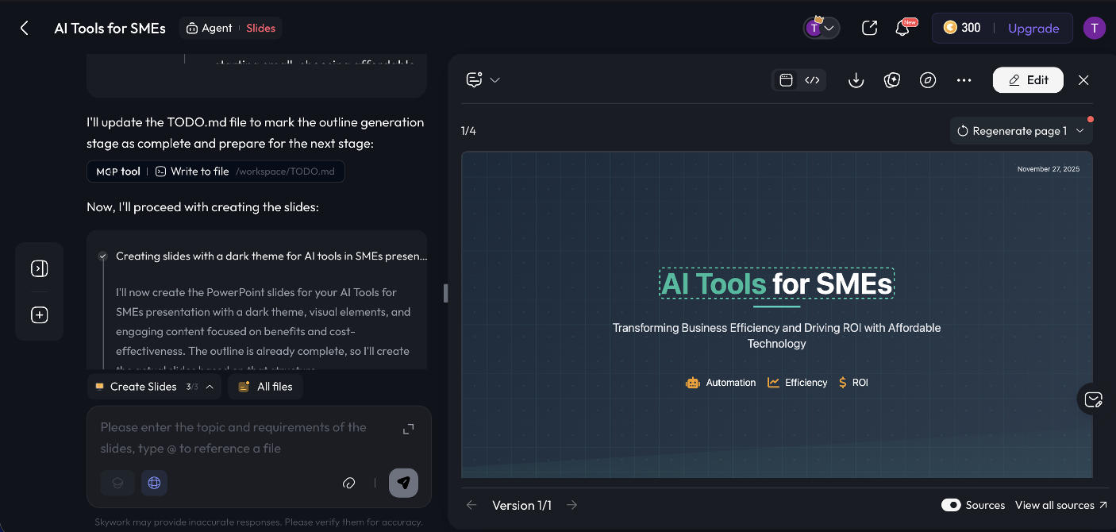Enable the web search globe toggle
This screenshot has height=532, width=1116.
(x=154, y=483)
